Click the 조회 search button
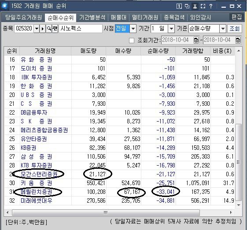 pos(235,29)
